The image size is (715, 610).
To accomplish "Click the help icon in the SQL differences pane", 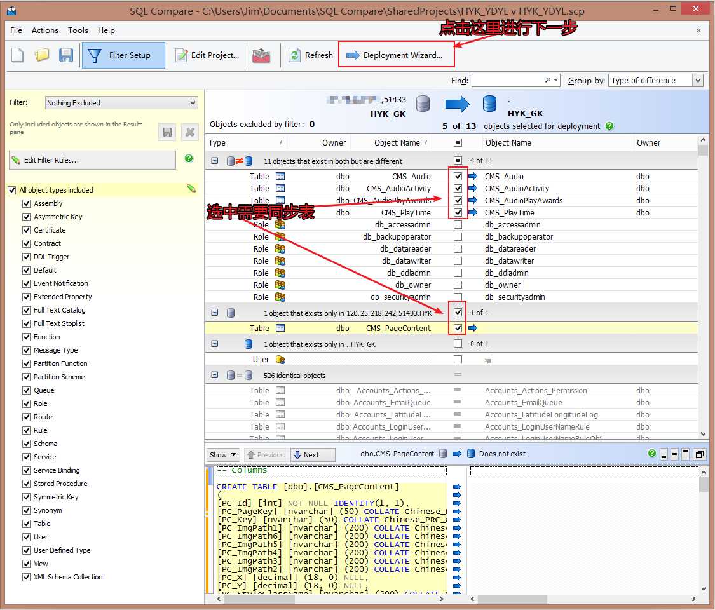I will [652, 453].
